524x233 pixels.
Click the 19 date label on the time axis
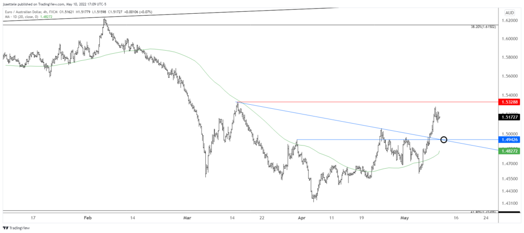(x=362, y=218)
